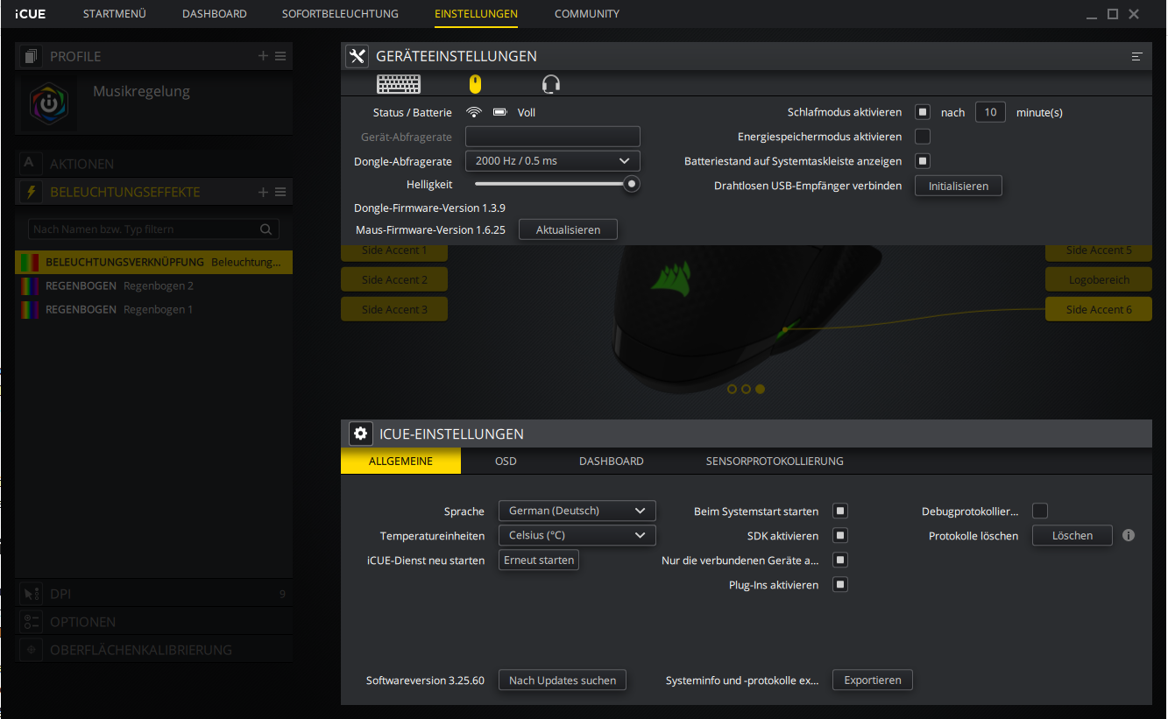The width and height of the screenshot is (1168, 719).
Task: Click the Oberflächenkalibrierung section icon
Action: coord(30,650)
